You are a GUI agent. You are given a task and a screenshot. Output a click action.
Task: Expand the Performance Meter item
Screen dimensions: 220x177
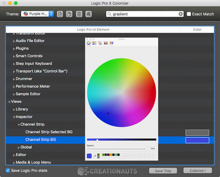14,87
